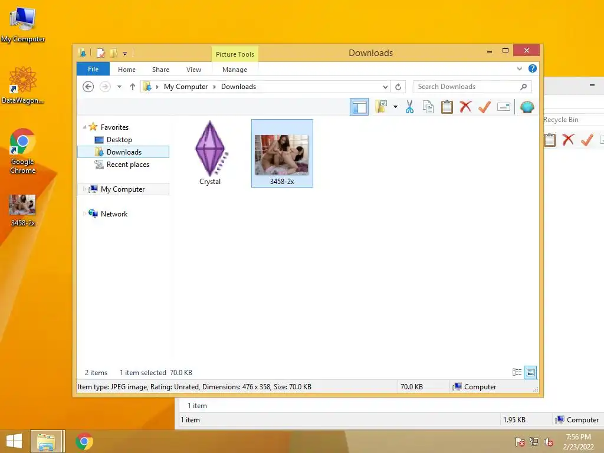Expand the Network tree node
This screenshot has width=604, height=453.
(84, 214)
